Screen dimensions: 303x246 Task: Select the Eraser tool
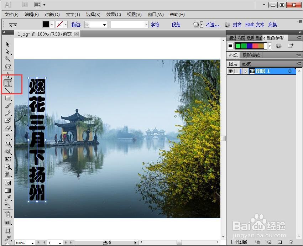tap(8, 128)
